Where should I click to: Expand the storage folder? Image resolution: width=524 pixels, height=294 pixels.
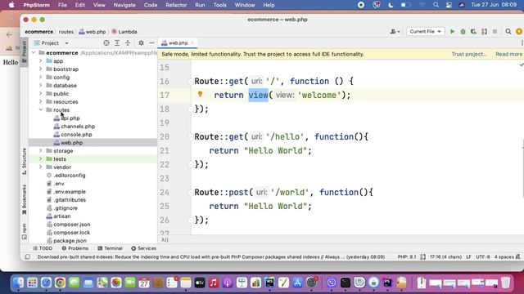[x=41, y=150]
